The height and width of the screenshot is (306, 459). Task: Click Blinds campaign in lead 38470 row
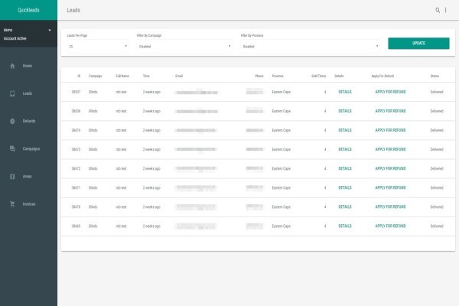click(x=93, y=207)
